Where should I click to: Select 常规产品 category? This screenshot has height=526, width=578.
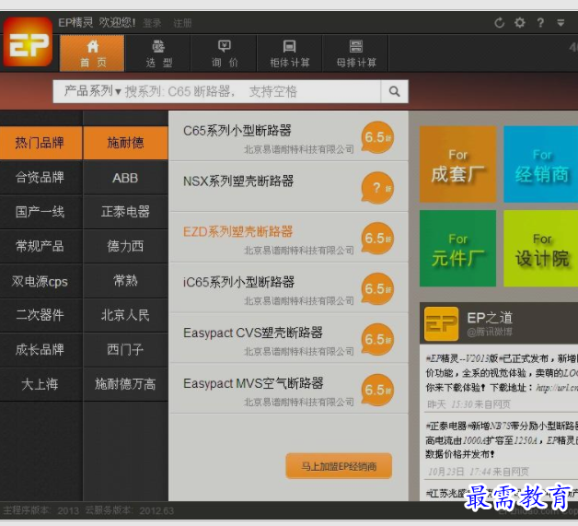point(40,246)
